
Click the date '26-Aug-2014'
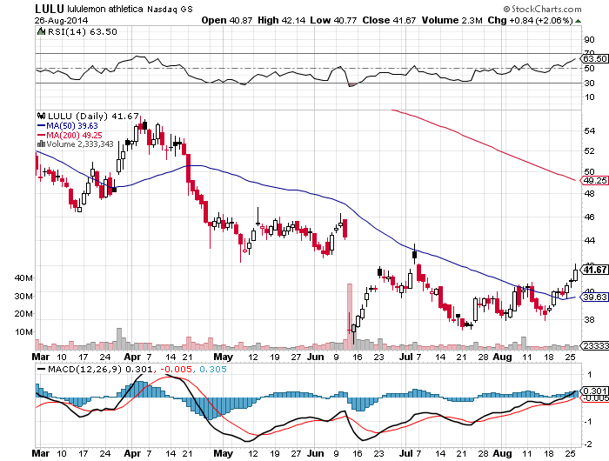(62, 21)
